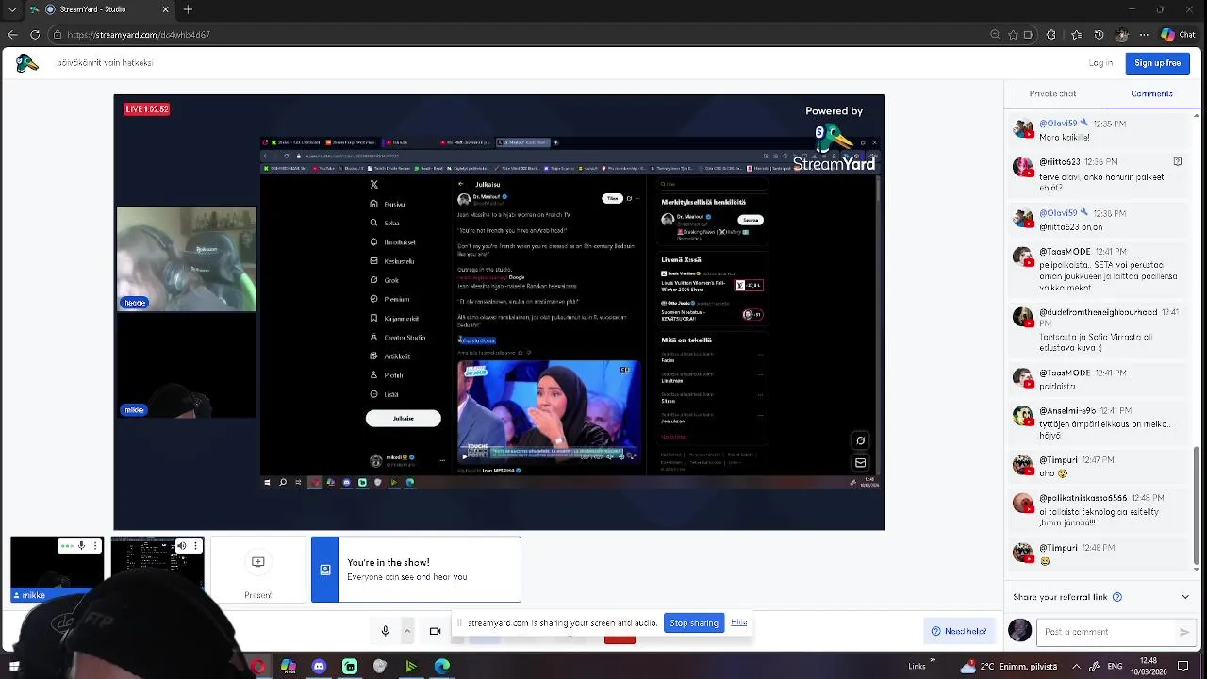Open three-dot menu on screen share thumbnail

tap(196, 545)
